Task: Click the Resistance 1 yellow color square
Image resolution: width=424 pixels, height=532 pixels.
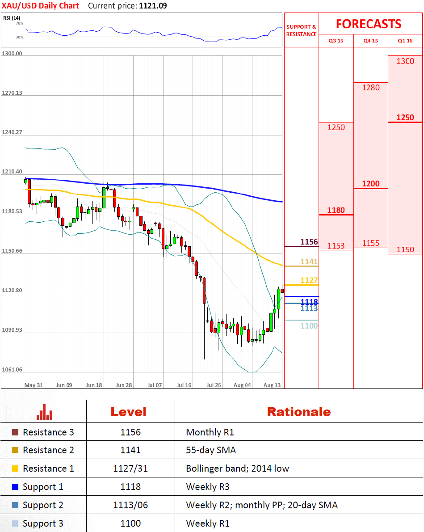Action: click(x=15, y=469)
